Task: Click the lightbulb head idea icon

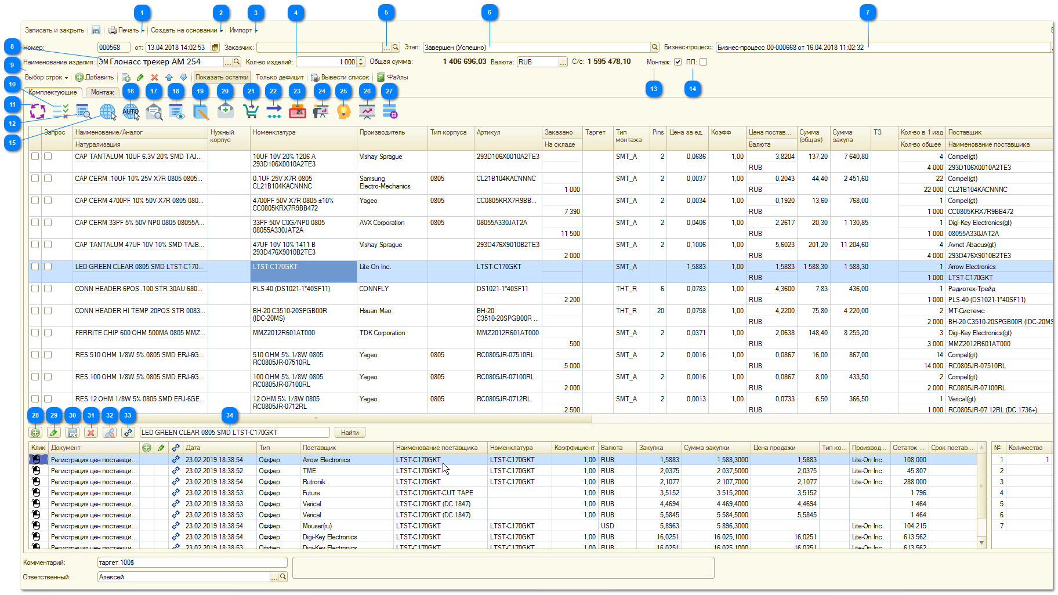Action: 343,111
